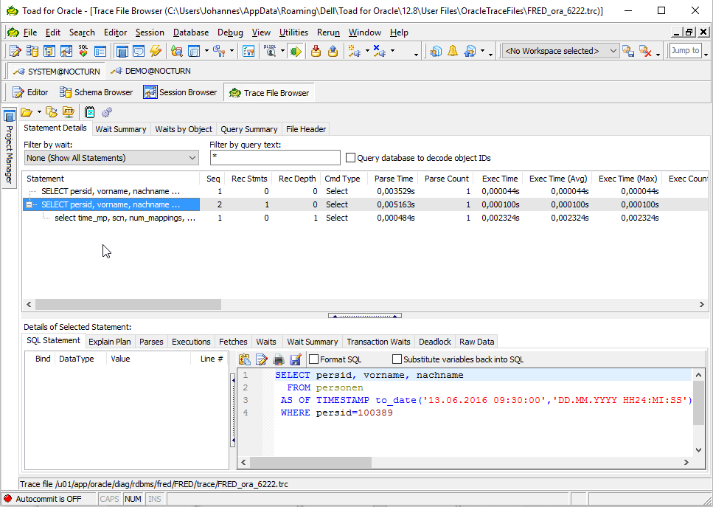Click the PL/SQL profiler magnifier icon
The image size is (713, 507).
271,51
